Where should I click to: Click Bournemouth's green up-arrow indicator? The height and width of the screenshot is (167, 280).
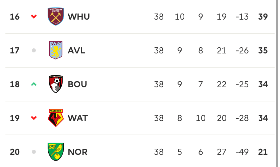tap(34, 84)
